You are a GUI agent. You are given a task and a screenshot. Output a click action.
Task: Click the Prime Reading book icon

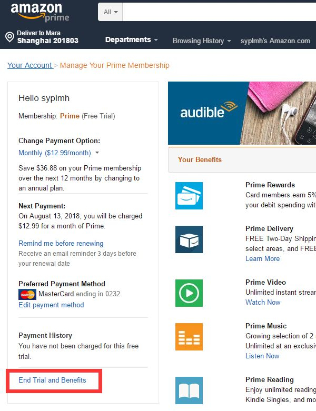(x=189, y=390)
